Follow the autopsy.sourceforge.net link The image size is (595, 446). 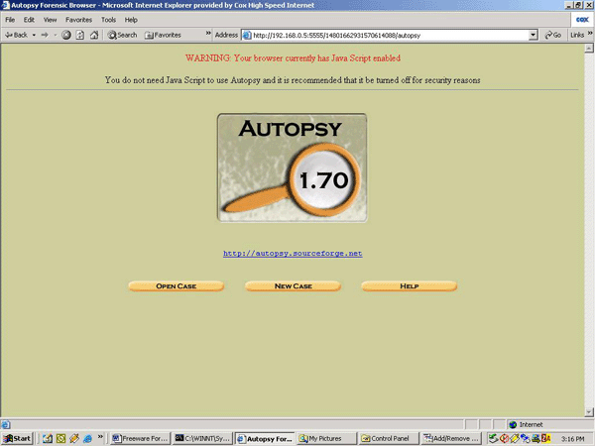pyautogui.click(x=293, y=254)
